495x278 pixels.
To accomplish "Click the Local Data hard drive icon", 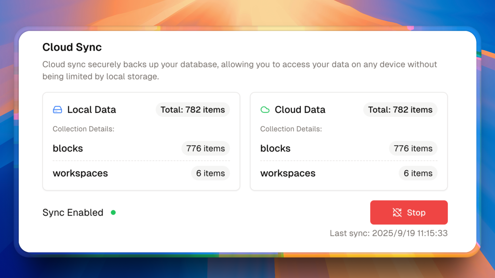I will point(57,110).
